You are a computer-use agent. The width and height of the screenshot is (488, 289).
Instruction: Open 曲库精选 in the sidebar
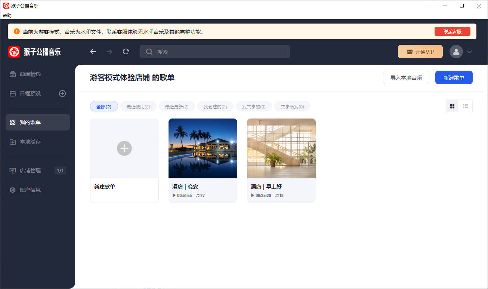tap(38, 74)
